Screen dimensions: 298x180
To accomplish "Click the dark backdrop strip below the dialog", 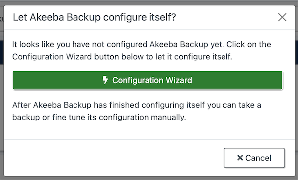I will (149, 178).
